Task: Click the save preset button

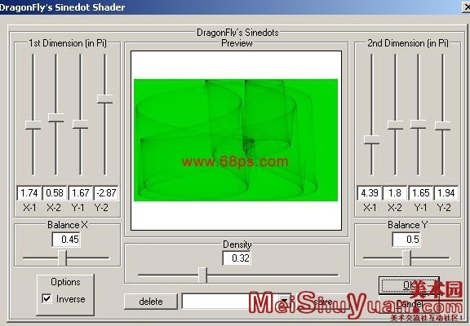Action: [x=323, y=302]
